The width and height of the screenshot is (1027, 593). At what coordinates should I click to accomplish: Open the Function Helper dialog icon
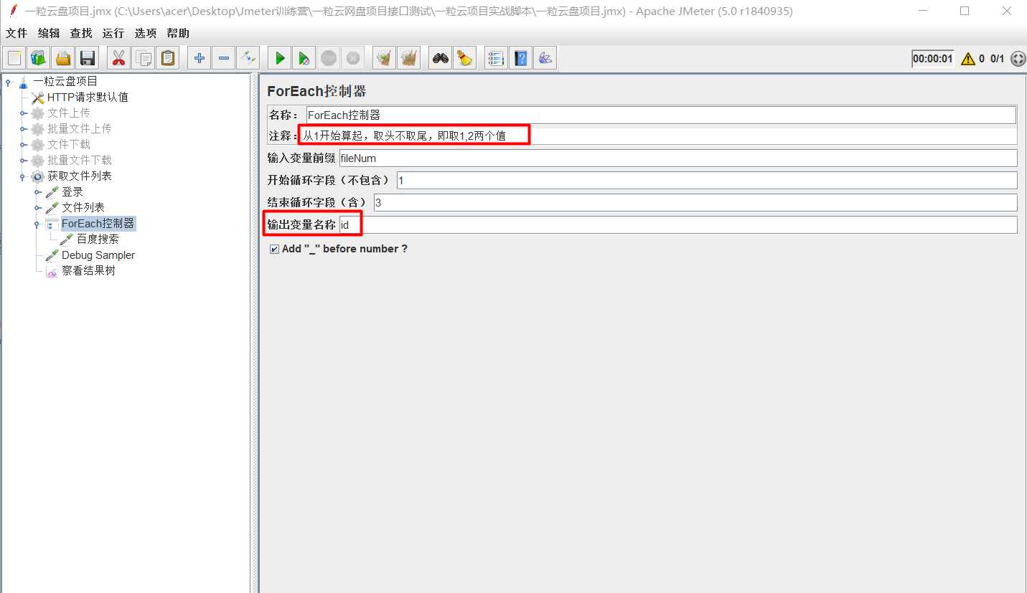496,58
